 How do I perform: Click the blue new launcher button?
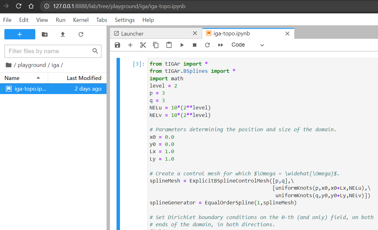[x=20, y=34]
